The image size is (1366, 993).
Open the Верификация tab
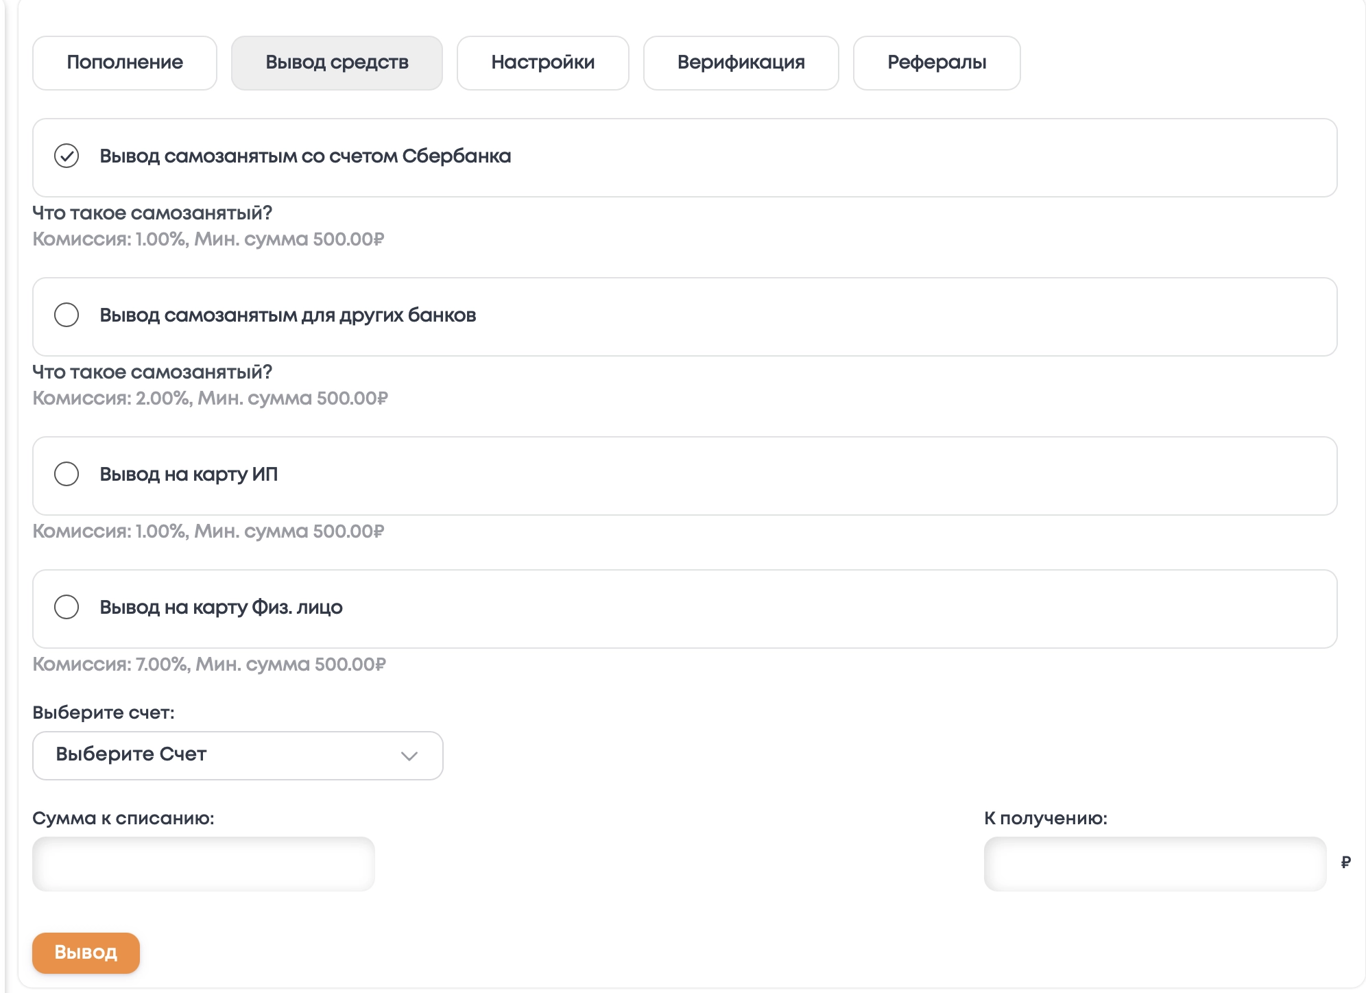click(741, 63)
